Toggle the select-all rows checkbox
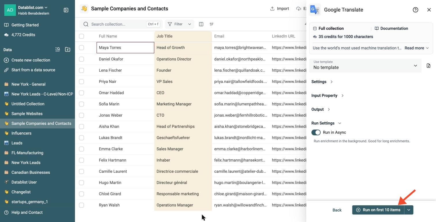436x222 pixels. 82,36
